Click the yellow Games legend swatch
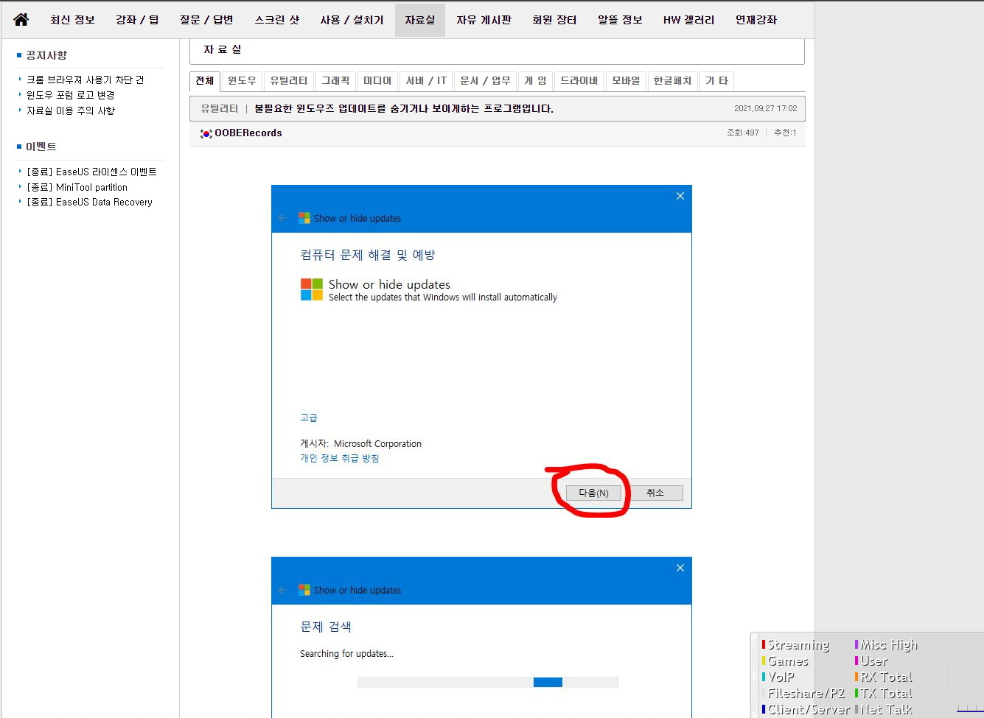 coord(764,661)
